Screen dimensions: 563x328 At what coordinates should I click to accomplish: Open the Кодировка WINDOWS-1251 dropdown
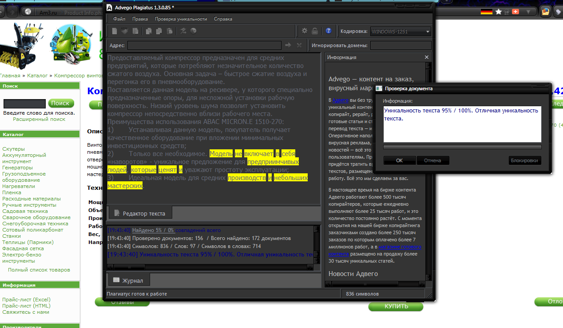click(x=400, y=32)
